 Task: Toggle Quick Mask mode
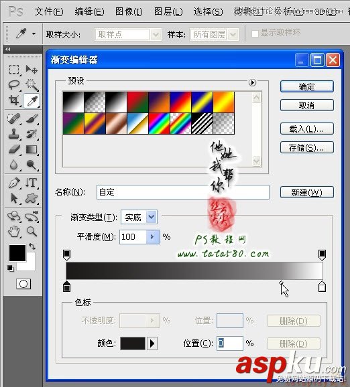tap(23, 284)
